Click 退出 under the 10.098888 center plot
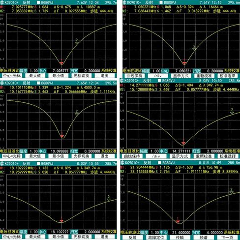The height and width of the screenshot is (240, 240). click(105, 156)
